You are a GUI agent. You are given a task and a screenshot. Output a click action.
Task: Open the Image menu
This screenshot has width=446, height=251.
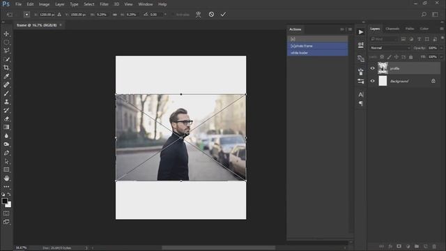(44, 4)
